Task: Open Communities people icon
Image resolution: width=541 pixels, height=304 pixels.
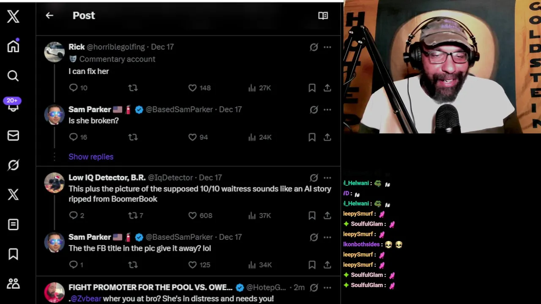Action: 13,283
